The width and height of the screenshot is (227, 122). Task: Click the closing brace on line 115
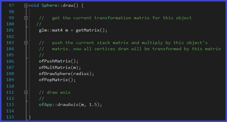30,117
